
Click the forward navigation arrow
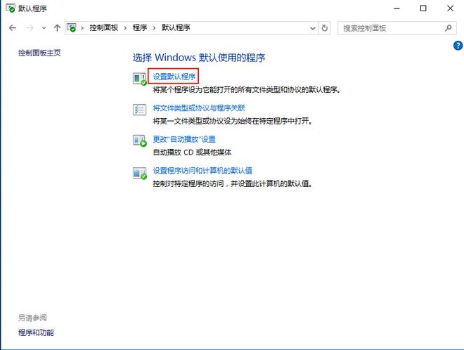[x=30, y=28]
